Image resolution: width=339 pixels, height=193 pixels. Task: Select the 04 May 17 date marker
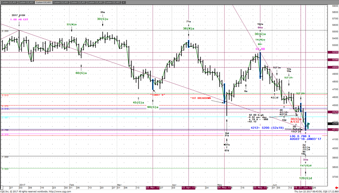coord(225,187)
